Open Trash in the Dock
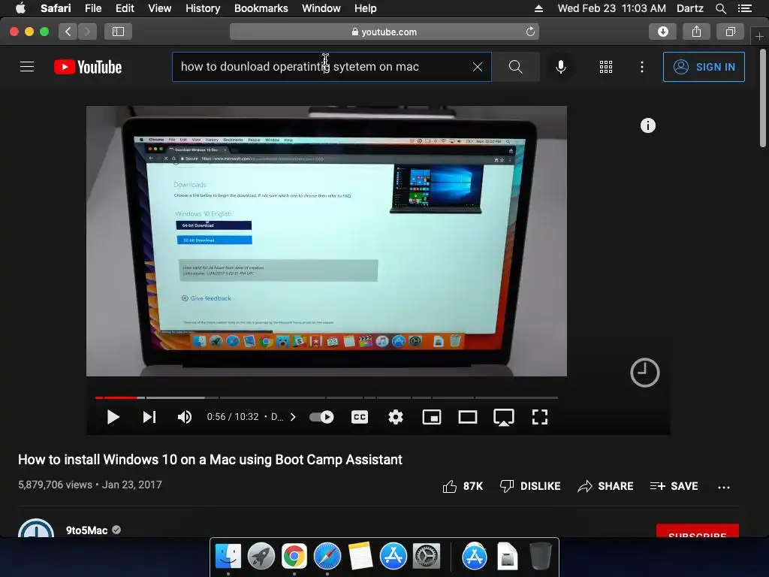The height and width of the screenshot is (577, 769). [541, 557]
